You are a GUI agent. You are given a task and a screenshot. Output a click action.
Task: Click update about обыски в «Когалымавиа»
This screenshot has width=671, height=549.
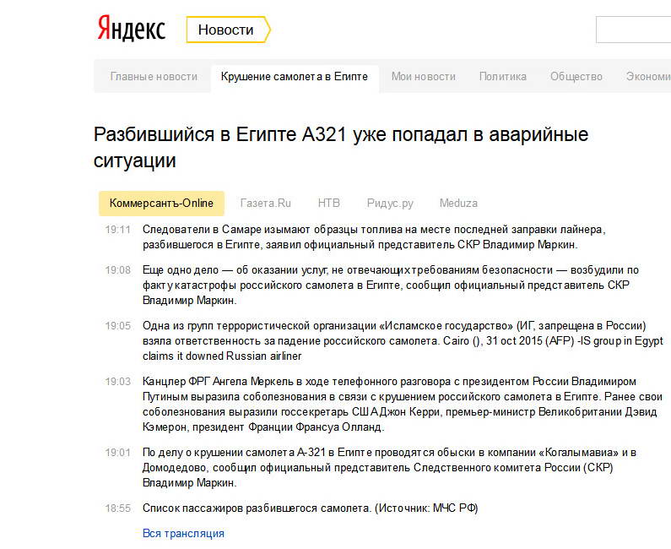[389, 468]
